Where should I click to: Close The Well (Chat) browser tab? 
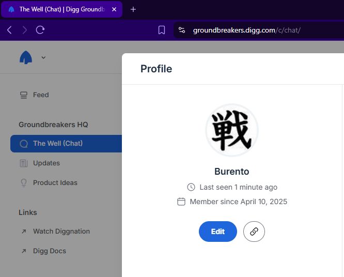[114, 9]
